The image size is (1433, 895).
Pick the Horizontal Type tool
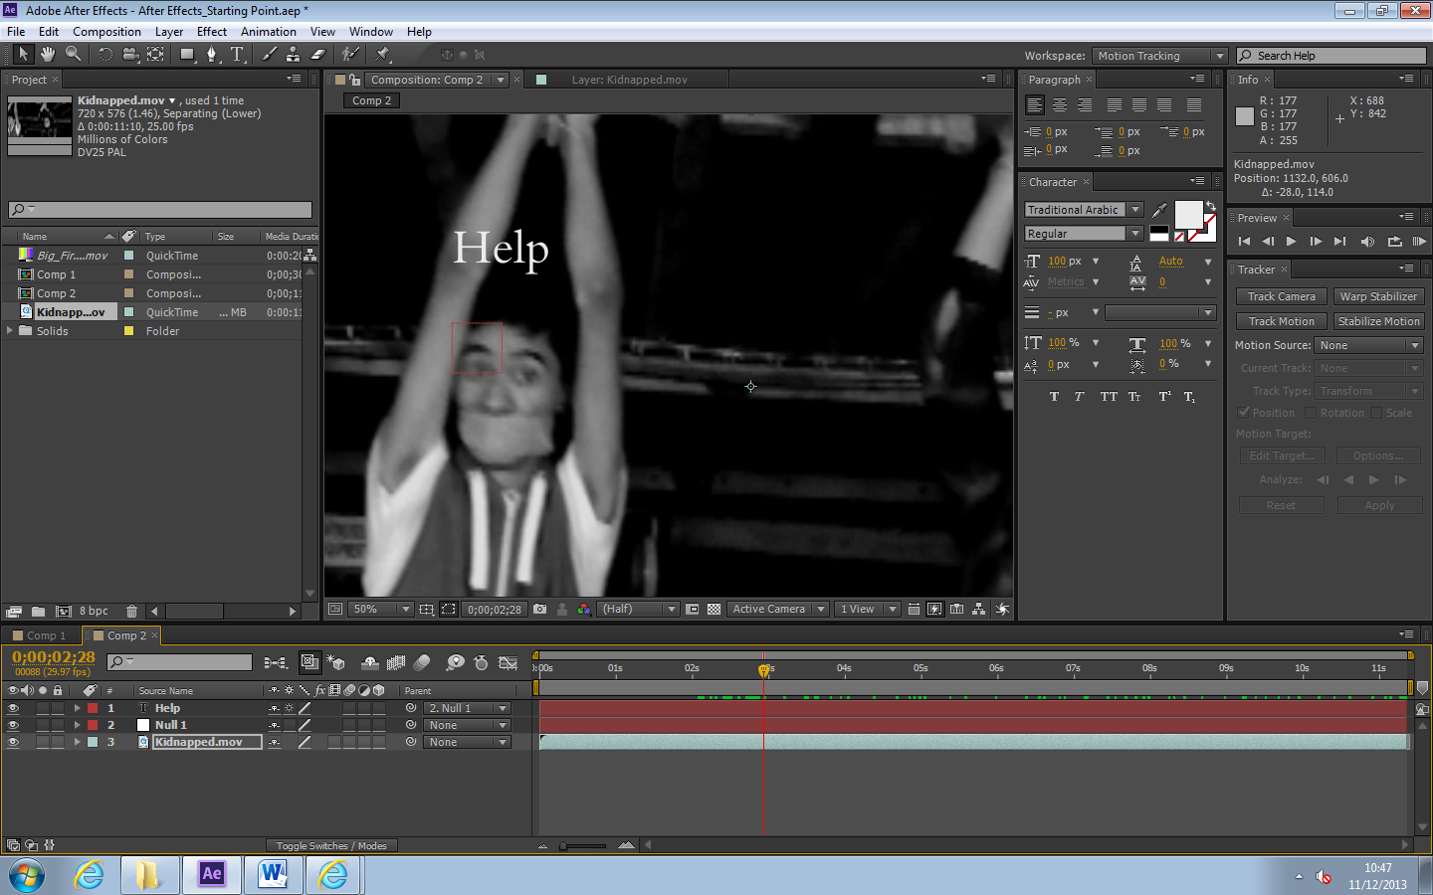pyautogui.click(x=237, y=55)
